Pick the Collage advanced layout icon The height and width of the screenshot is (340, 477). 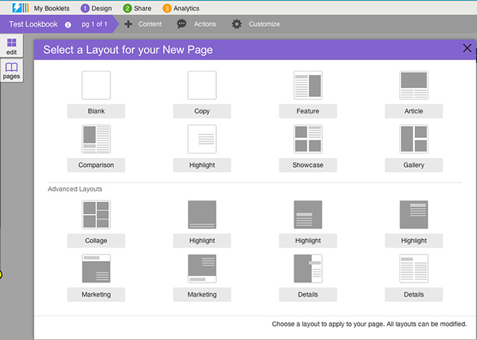(x=96, y=215)
